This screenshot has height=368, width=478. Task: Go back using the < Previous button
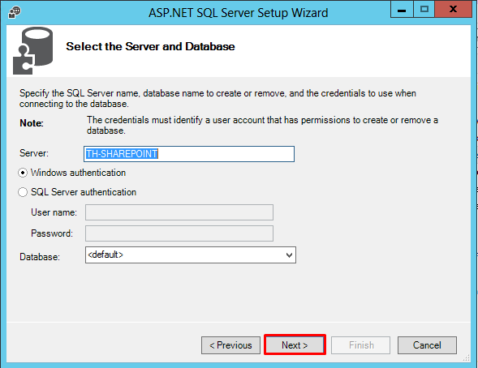(230, 345)
